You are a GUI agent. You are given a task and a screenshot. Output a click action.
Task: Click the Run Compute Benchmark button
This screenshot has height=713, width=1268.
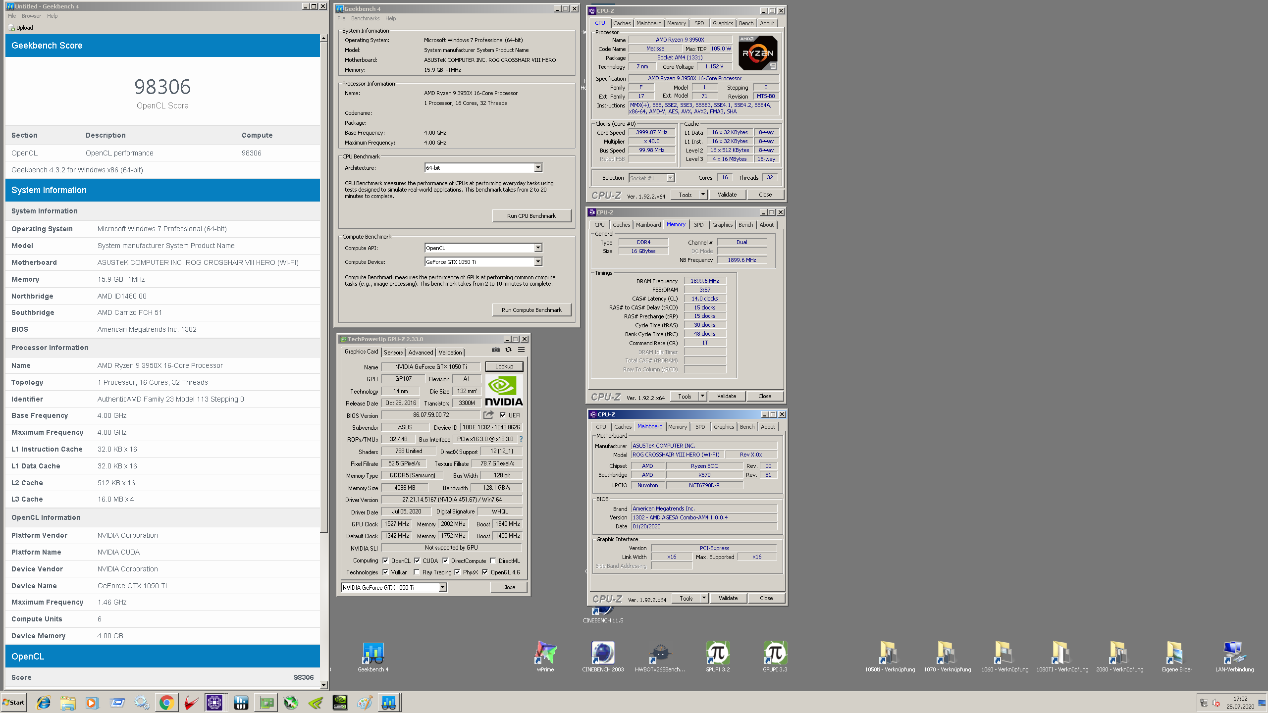pos(531,310)
